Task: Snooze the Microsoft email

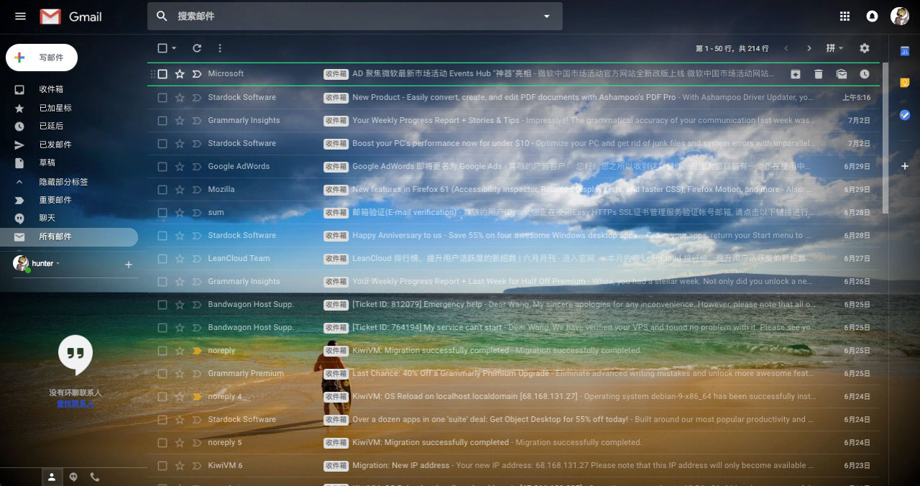Action: pyautogui.click(x=865, y=73)
